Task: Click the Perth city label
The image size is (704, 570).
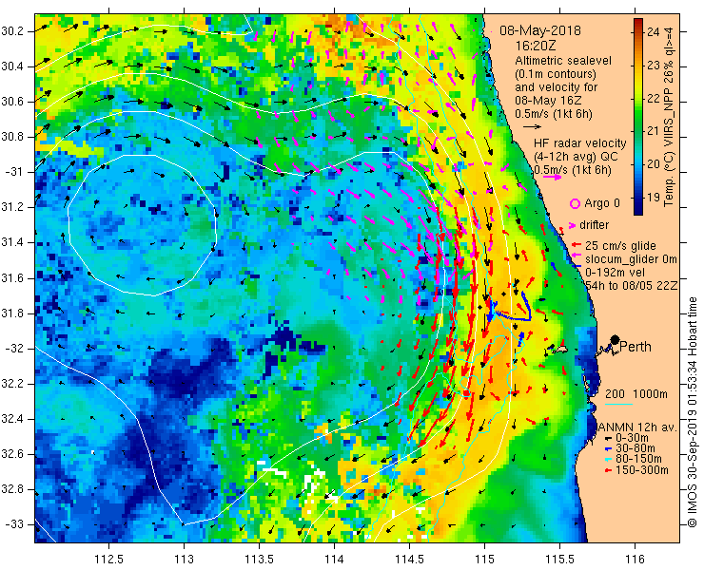Action: point(636,347)
